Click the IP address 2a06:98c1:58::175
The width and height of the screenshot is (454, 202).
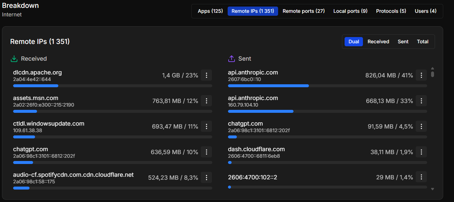click(x=34, y=182)
